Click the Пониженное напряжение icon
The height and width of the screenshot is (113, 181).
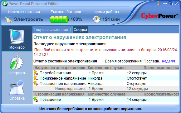pyautogui.click(x=36, y=78)
